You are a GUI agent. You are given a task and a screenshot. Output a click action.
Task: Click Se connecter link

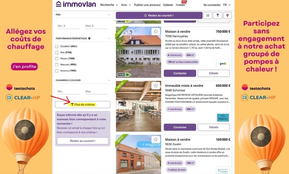(x=212, y=5)
